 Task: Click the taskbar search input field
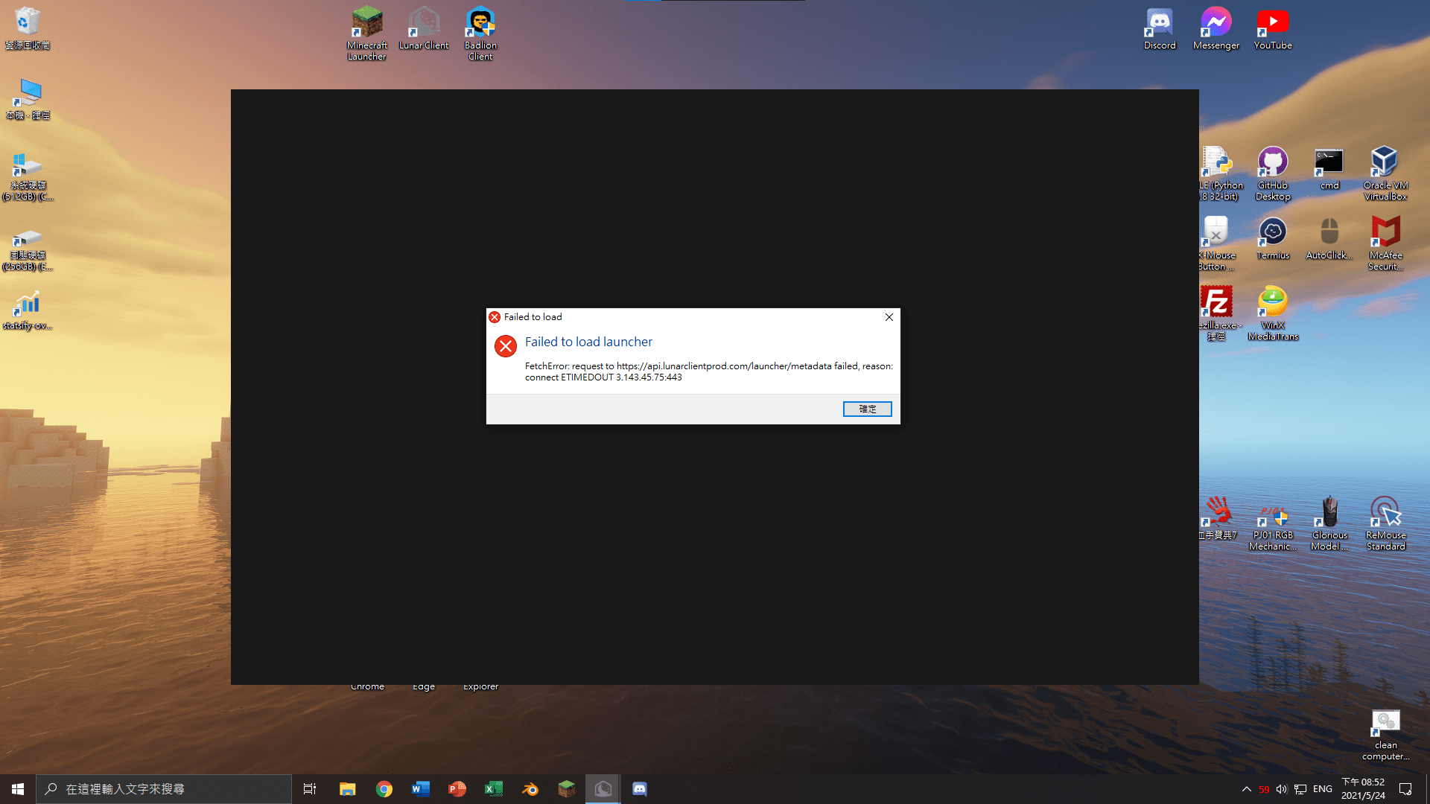tap(164, 789)
